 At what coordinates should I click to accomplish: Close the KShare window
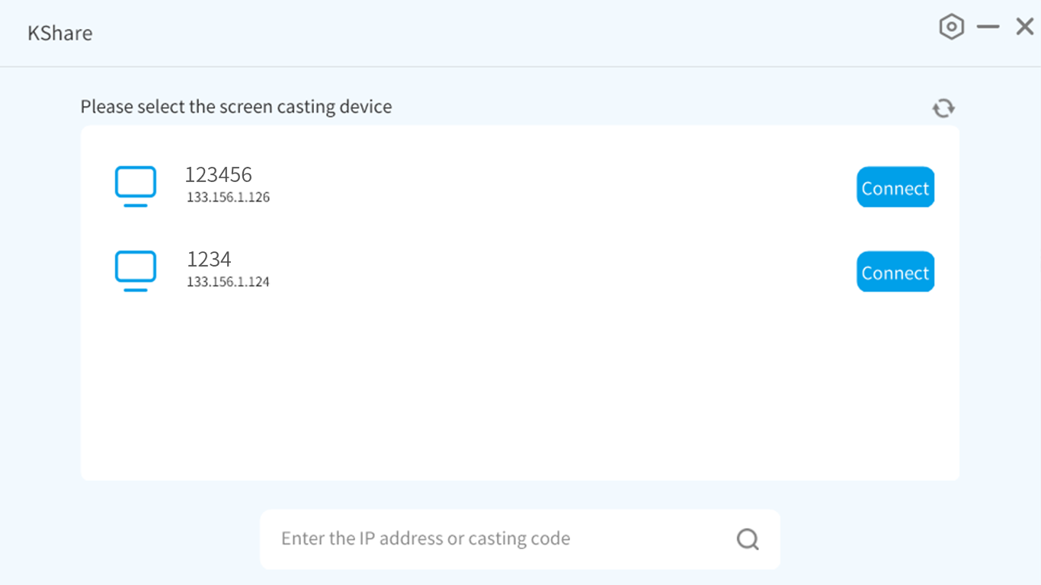tap(1024, 27)
